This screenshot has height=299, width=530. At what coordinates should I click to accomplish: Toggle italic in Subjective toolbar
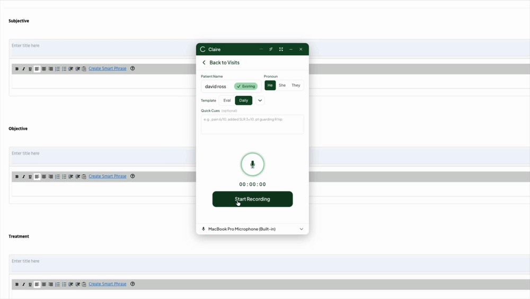(x=24, y=69)
